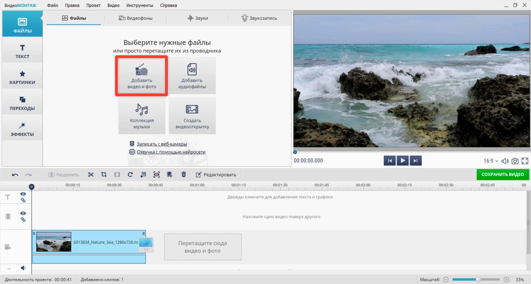Undo the last action

coord(15,175)
